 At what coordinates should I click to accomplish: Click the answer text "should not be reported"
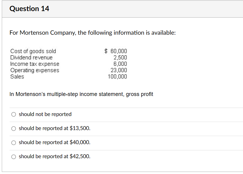click(45, 114)
